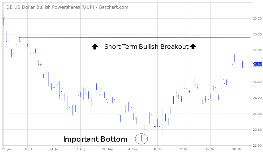Select the 21. Aug date label
Image resolution: width=263 pixels, height=161 pixels.
(107, 149)
